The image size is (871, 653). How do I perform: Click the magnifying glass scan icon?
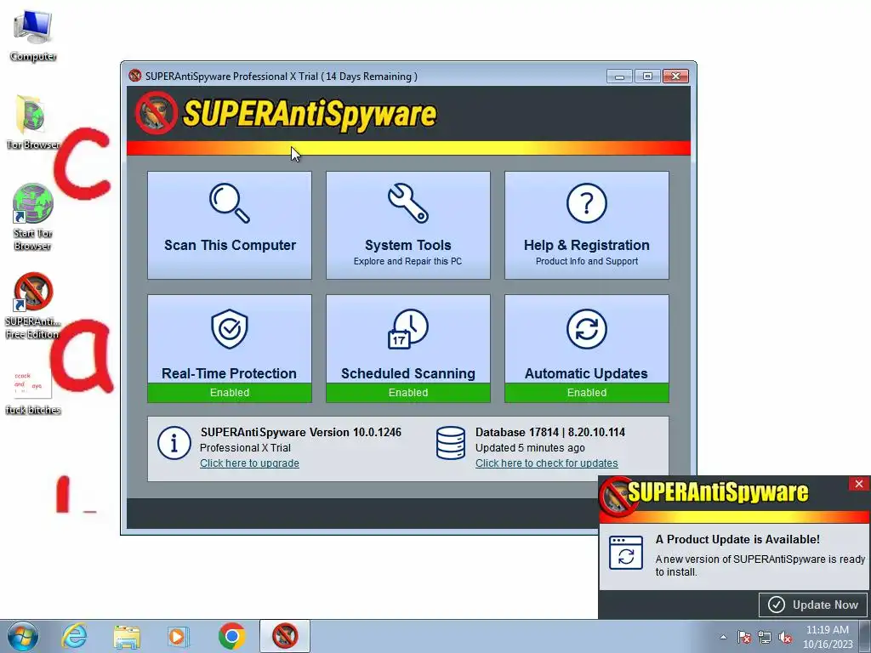click(x=230, y=203)
